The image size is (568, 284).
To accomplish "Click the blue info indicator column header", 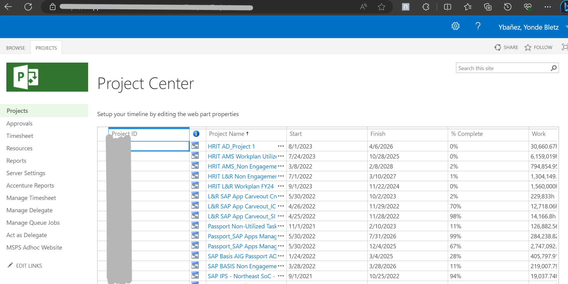I will pyautogui.click(x=196, y=134).
